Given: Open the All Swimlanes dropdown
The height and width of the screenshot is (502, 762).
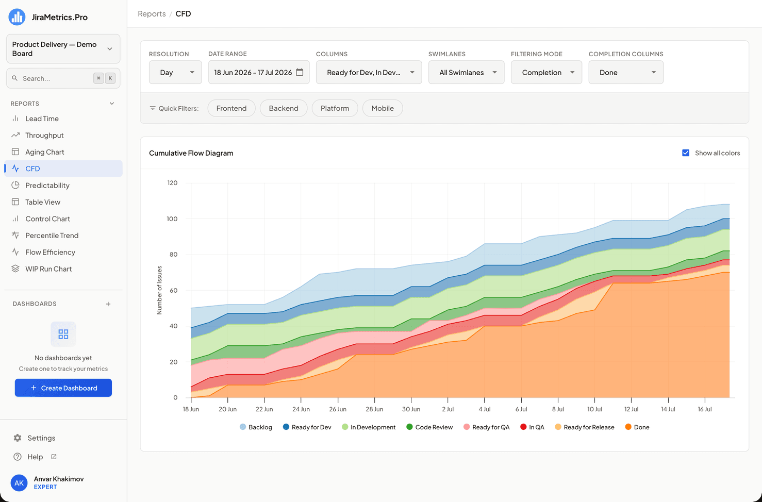Looking at the screenshot, I should tap(466, 72).
